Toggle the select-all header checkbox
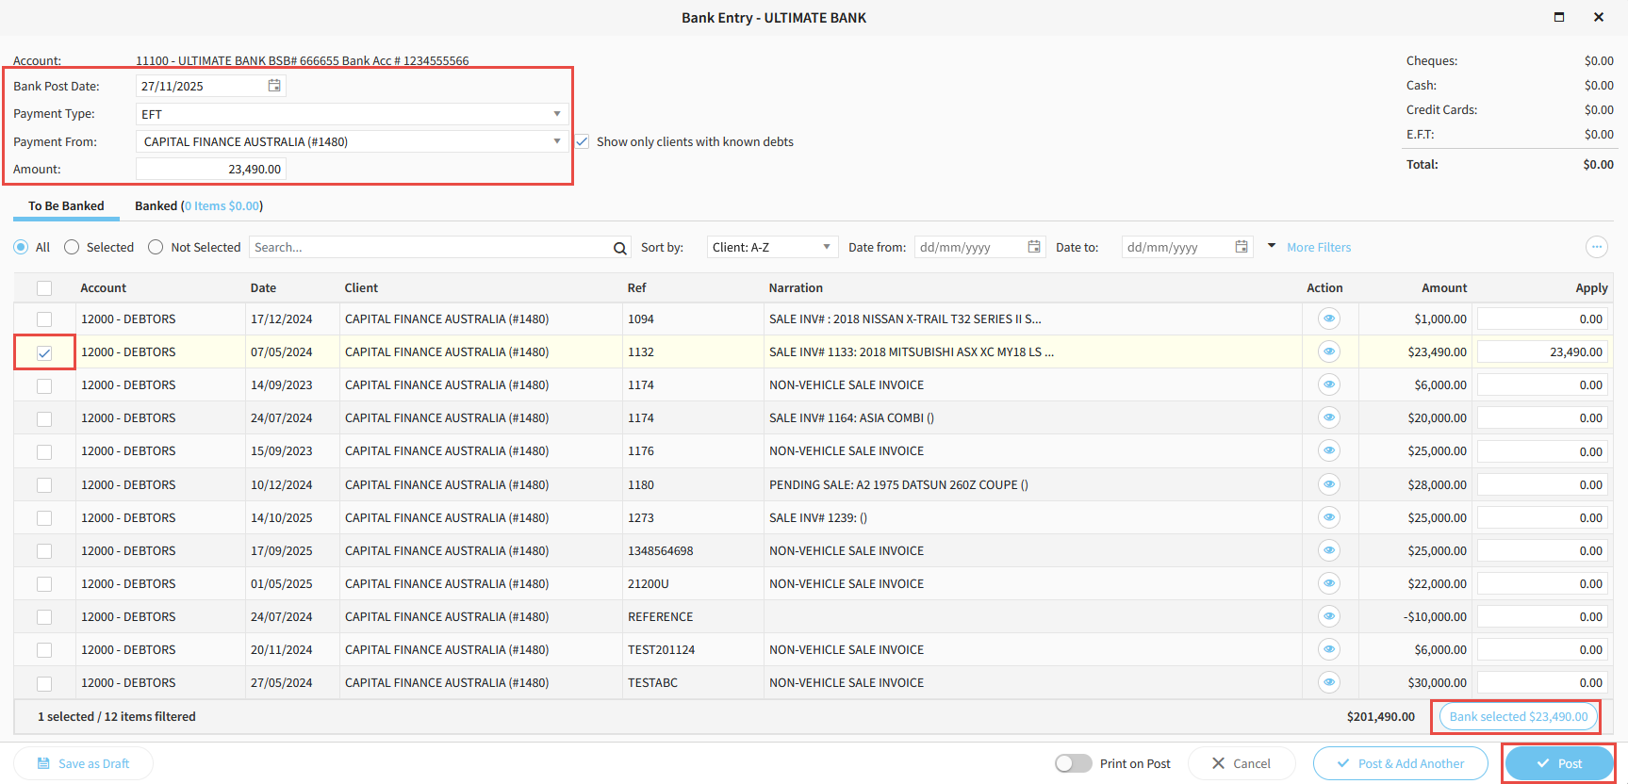 click(44, 288)
